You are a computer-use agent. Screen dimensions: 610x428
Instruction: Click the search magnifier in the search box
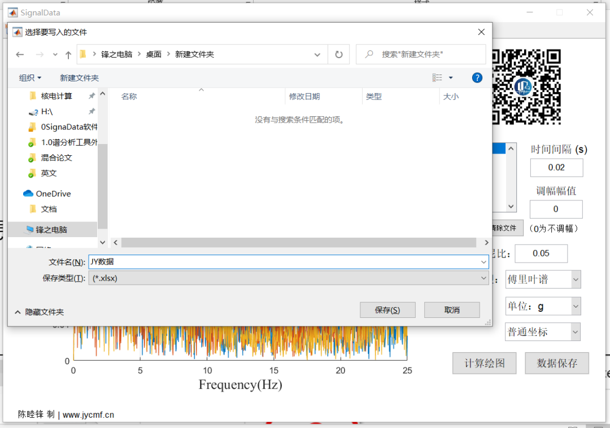[368, 54]
